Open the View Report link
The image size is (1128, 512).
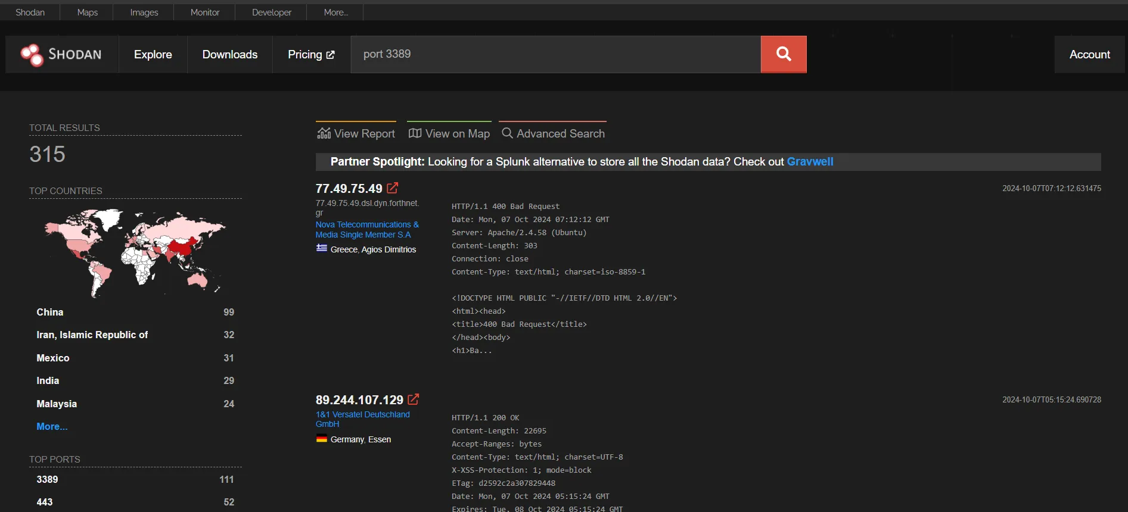356,133
